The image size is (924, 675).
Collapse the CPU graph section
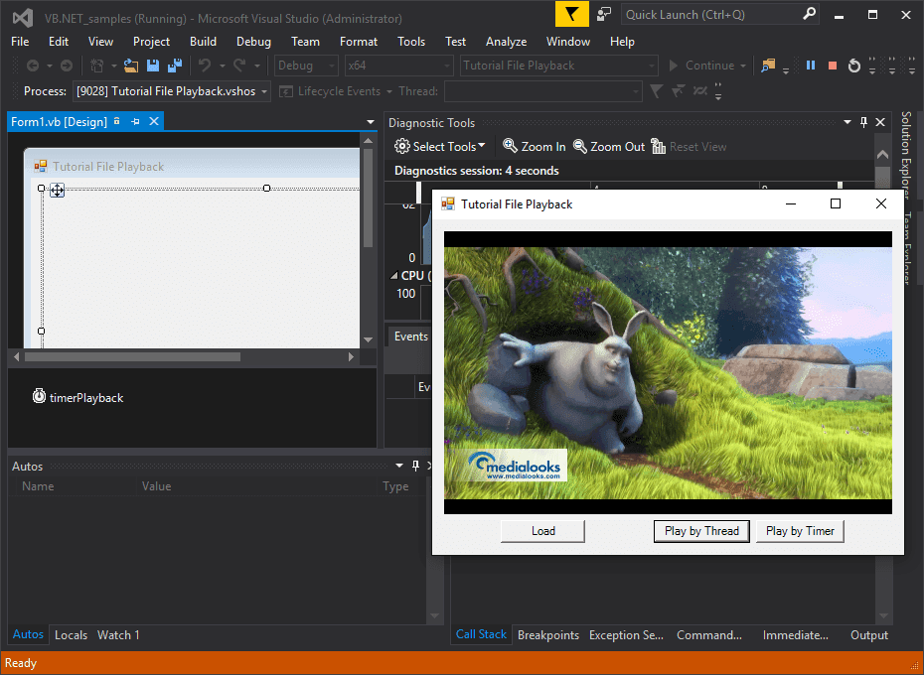tap(393, 275)
